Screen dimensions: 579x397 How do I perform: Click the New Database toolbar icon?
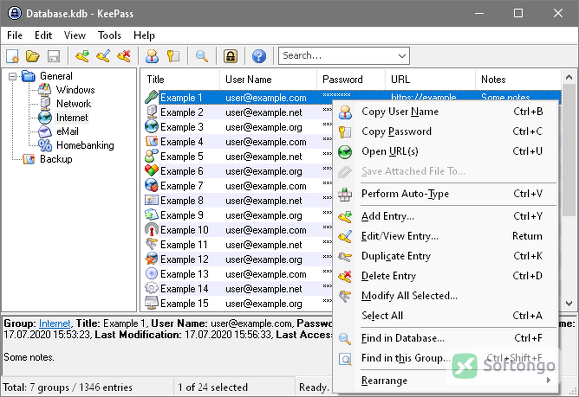tap(13, 56)
